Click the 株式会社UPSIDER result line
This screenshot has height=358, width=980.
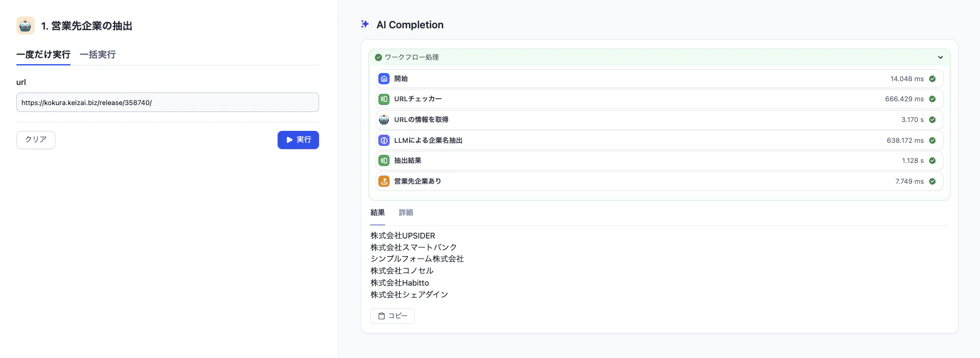click(403, 236)
